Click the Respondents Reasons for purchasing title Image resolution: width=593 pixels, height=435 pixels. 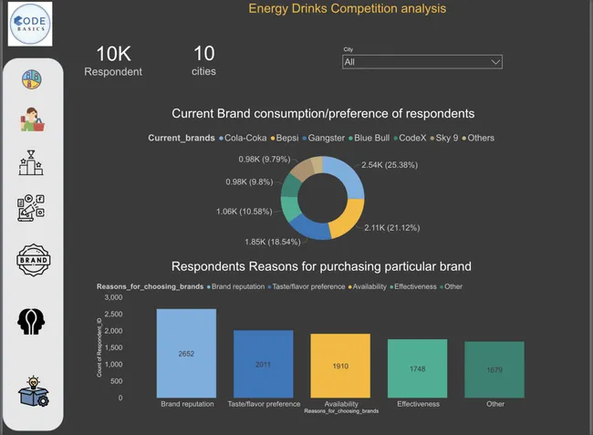321,266
